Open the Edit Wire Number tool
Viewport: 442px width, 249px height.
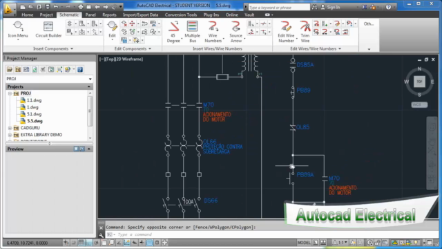(x=286, y=32)
